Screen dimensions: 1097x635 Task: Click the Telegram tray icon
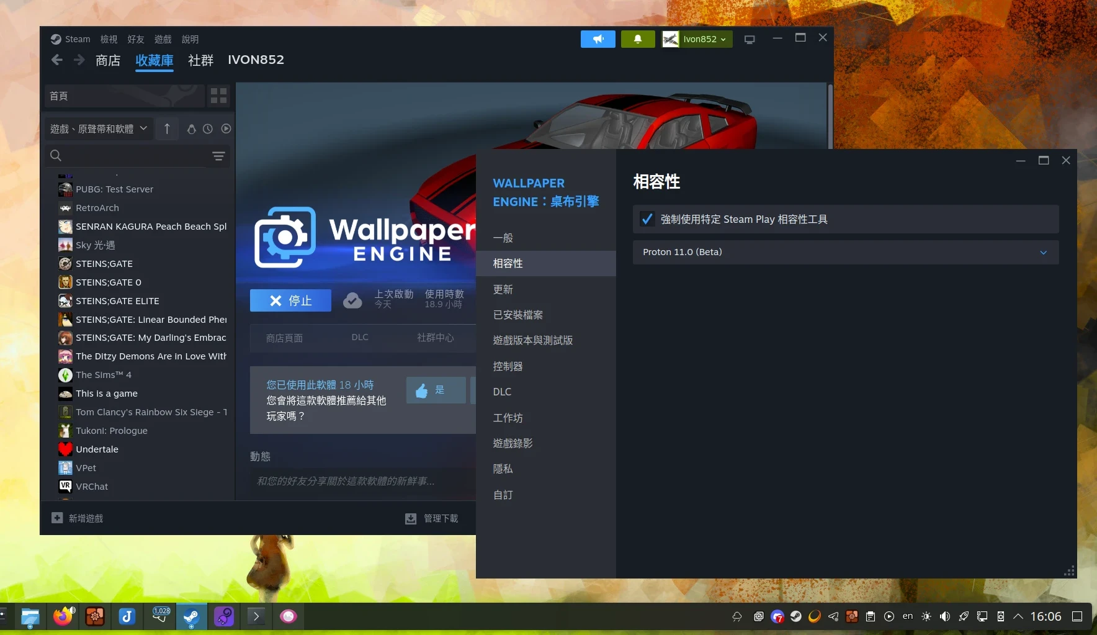[x=833, y=616]
